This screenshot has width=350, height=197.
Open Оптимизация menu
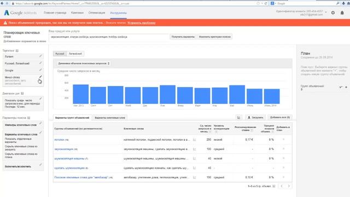(x=97, y=13)
